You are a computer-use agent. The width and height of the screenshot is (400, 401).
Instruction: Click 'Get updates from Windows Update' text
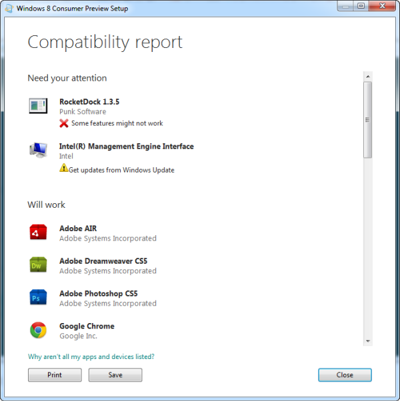pos(121,170)
